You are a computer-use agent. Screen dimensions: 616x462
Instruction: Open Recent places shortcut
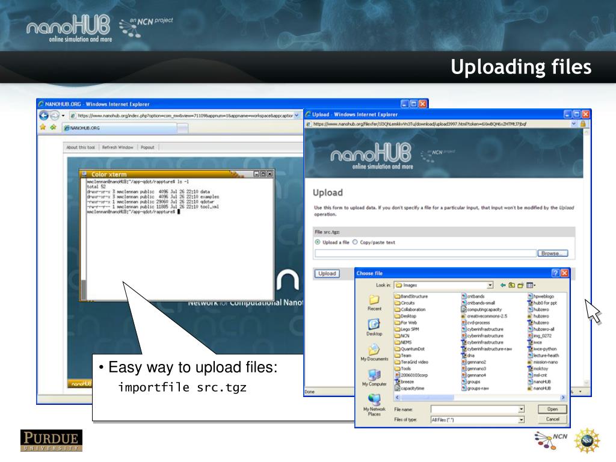click(374, 303)
